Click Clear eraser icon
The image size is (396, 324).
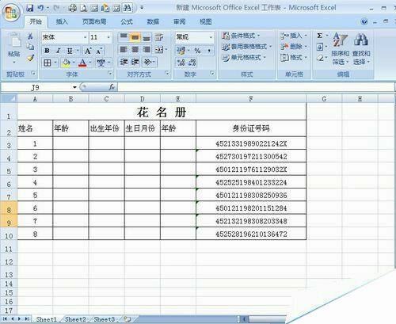tap(320, 58)
